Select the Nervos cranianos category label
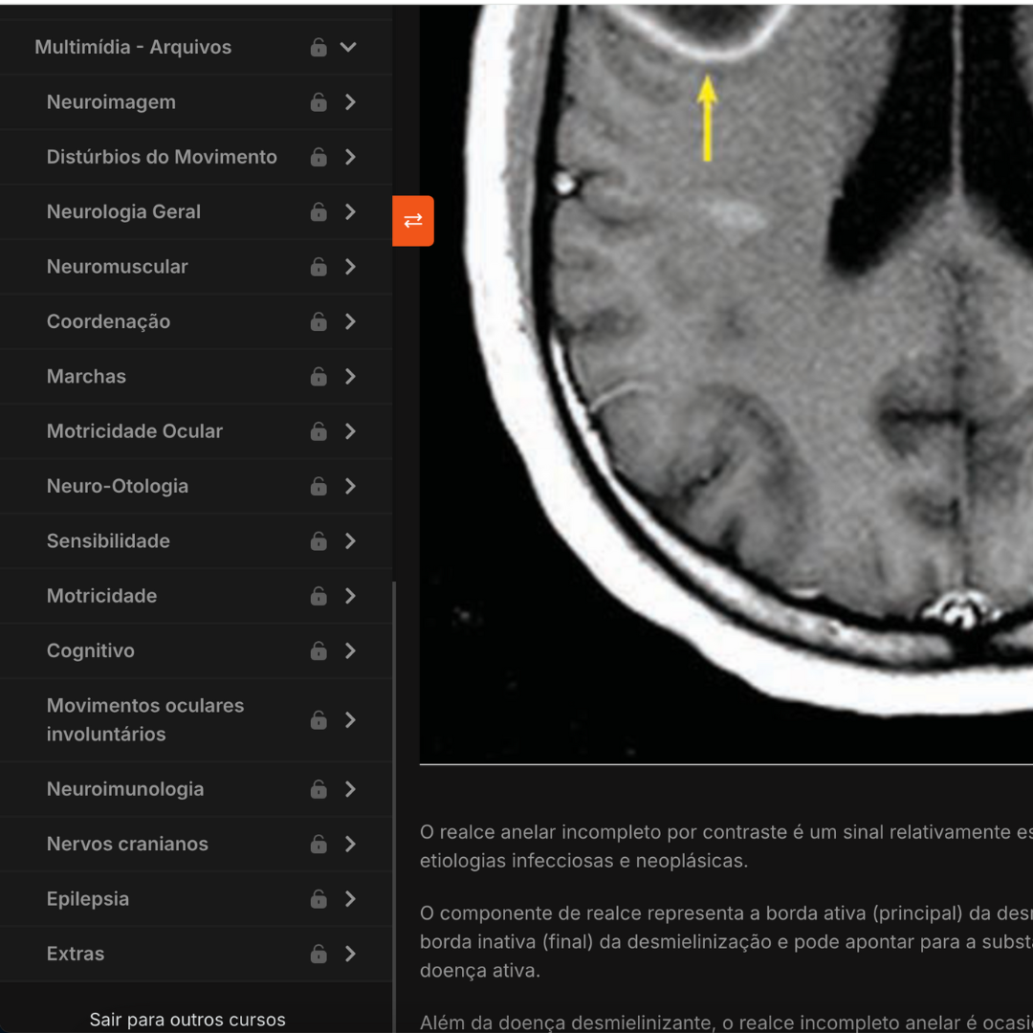This screenshot has height=1033, width=1033. (128, 844)
